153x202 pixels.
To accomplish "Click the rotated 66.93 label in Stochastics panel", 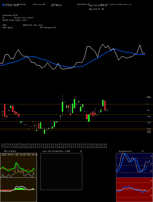I will pos(148,162).
